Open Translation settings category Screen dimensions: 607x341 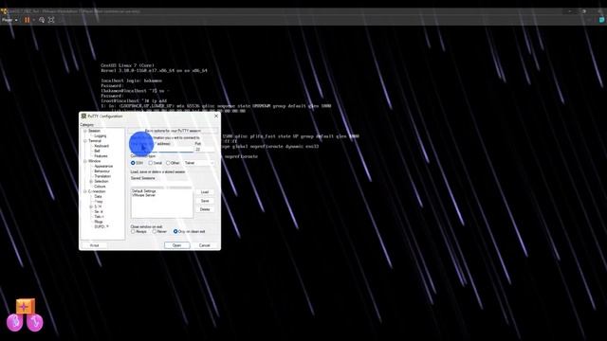pyautogui.click(x=102, y=176)
